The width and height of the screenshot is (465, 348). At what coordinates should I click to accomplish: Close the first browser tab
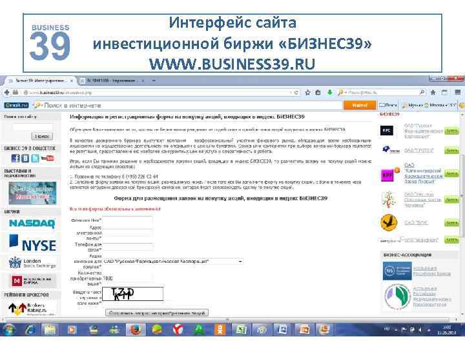coord(72,81)
